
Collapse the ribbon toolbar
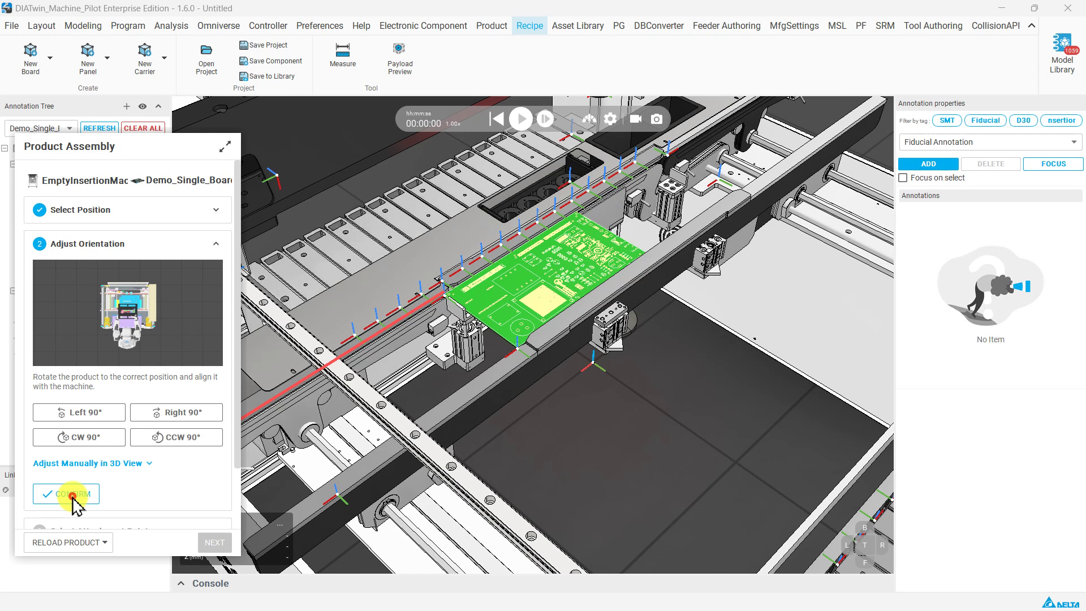1032,25
